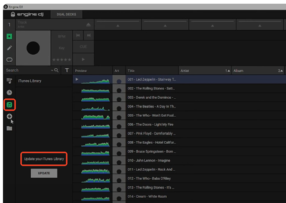286x203 pixels.
Task: Click the BPM display on deck
Action: click(x=62, y=36)
